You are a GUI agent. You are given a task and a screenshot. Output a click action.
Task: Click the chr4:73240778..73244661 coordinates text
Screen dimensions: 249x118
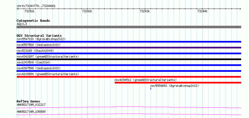click(x=36, y=6)
